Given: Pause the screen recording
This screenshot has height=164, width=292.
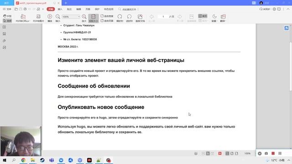Looking at the screenshot, I should click(280, 154).
